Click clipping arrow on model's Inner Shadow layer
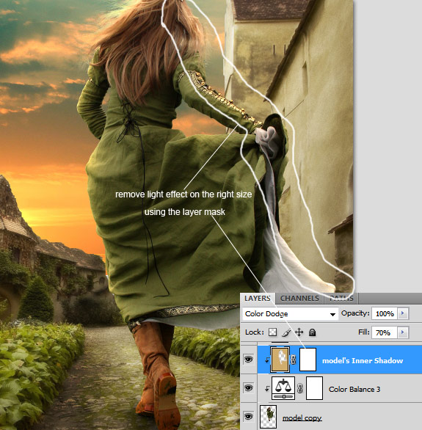Viewport: 422px width, 430px height. click(266, 360)
